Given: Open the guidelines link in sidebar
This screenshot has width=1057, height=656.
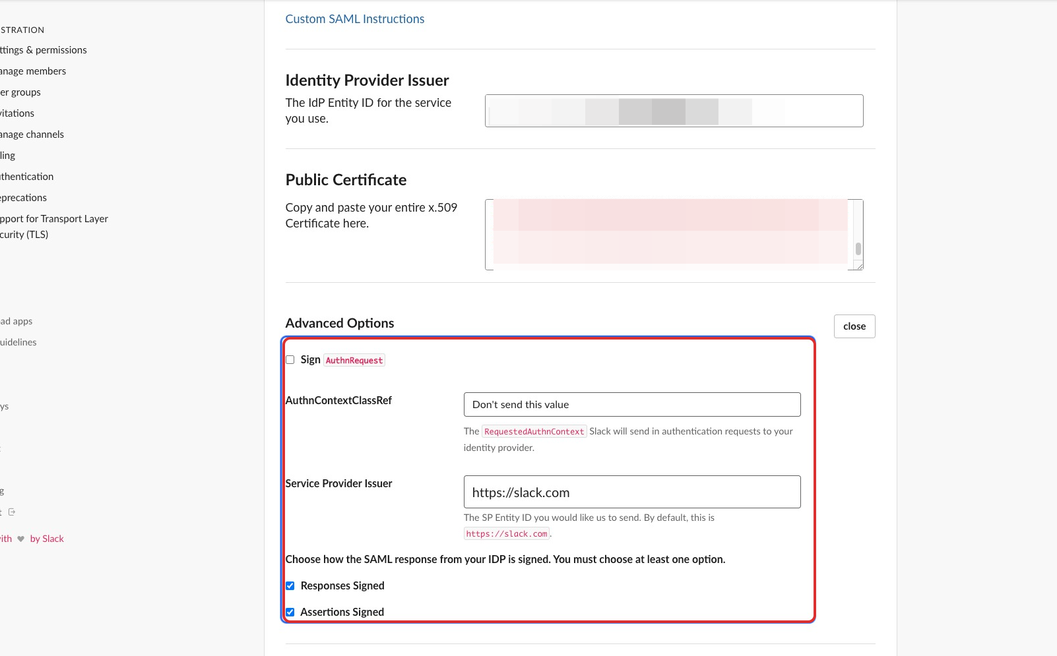Looking at the screenshot, I should (x=18, y=342).
